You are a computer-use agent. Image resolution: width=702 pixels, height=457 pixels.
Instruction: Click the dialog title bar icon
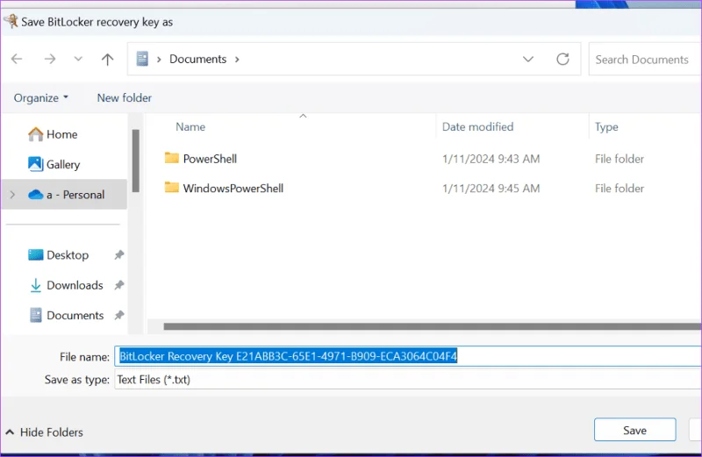coord(11,21)
